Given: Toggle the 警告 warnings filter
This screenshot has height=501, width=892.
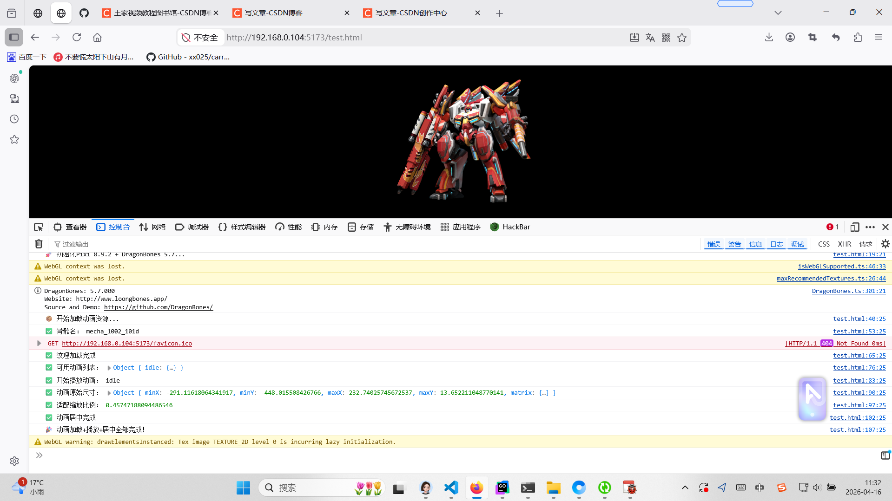Looking at the screenshot, I should click(x=734, y=244).
